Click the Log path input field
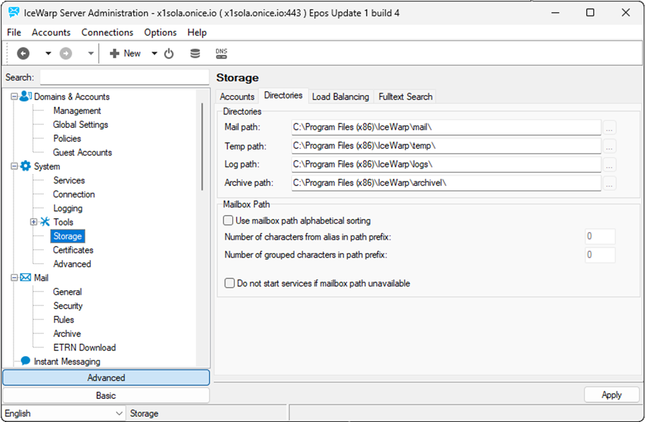Image resolution: width=646 pixels, height=422 pixels. (x=446, y=164)
